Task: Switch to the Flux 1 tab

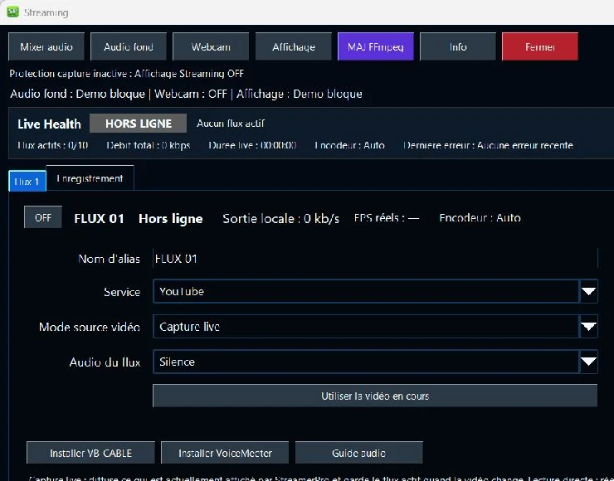Action: (27, 182)
